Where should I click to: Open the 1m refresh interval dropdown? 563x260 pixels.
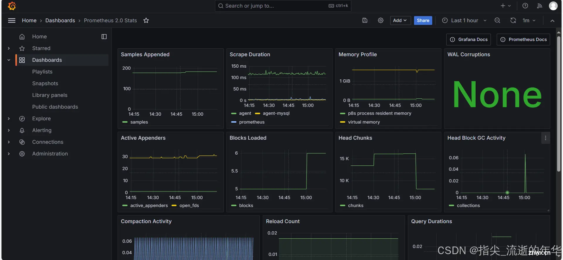pos(529,20)
